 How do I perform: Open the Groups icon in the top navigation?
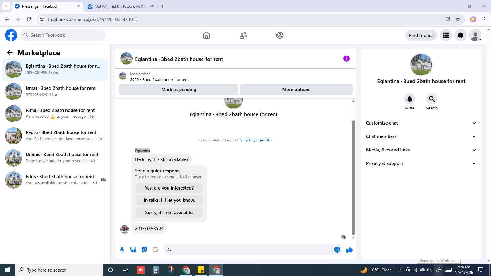[x=280, y=35]
